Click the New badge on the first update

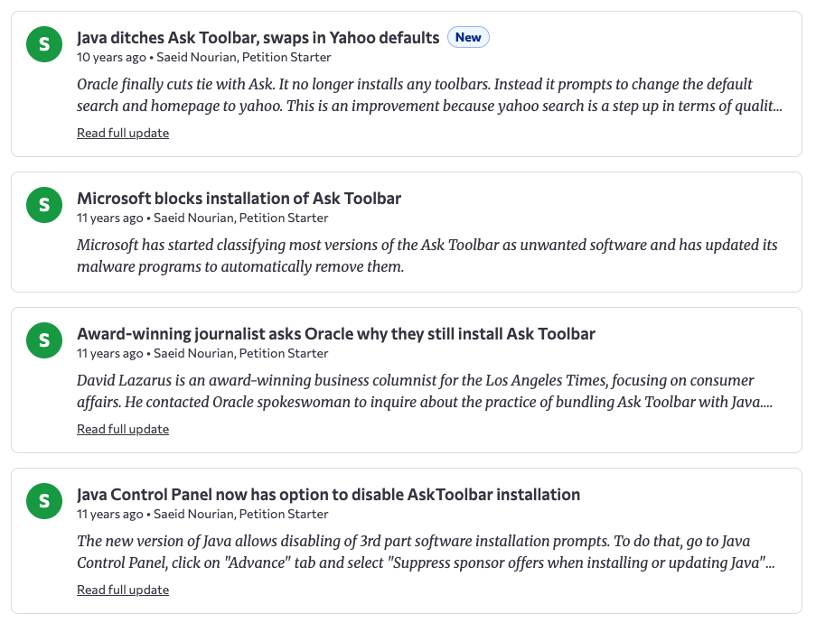tap(468, 37)
